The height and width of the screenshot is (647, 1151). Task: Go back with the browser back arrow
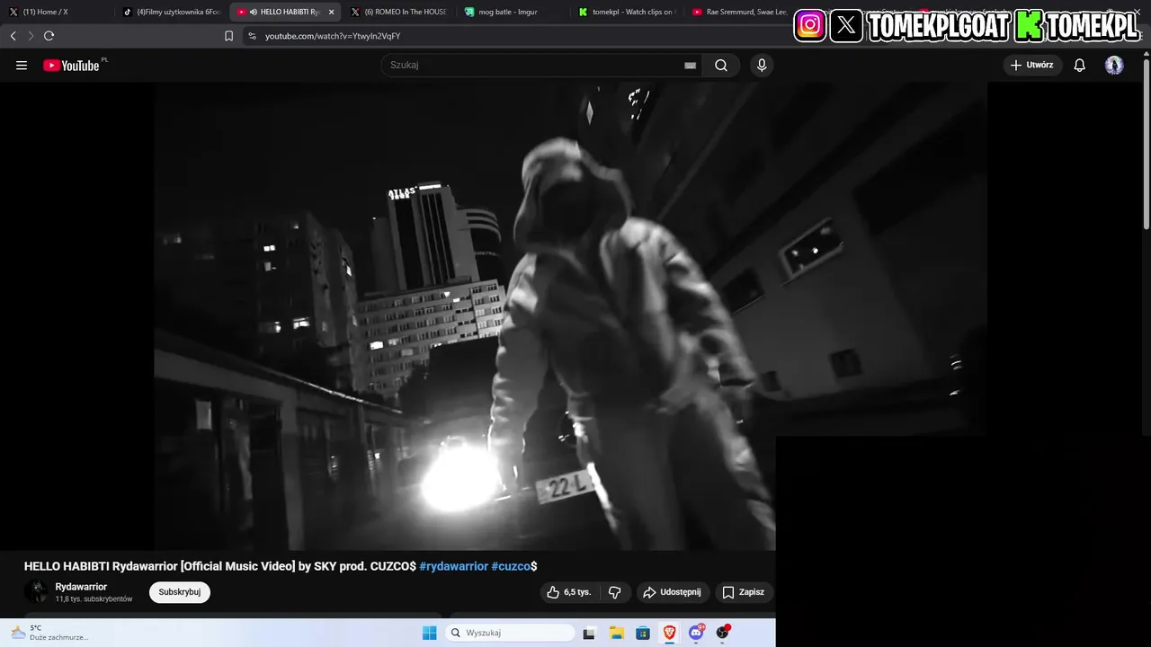(13, 36)
